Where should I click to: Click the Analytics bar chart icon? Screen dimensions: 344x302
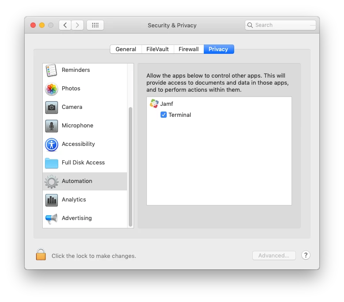click(x=52, y=200)
